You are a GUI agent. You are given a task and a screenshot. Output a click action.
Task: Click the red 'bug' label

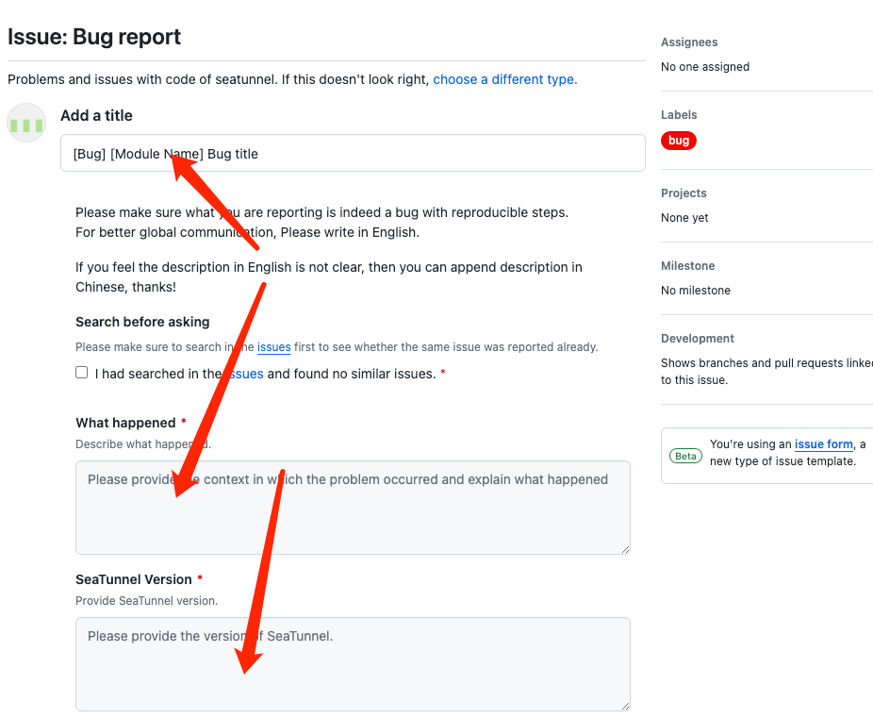[x=679, y=141]
